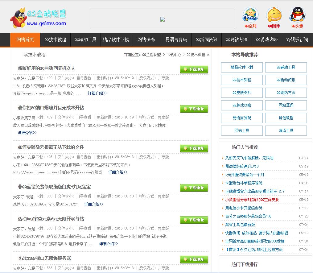This screenshot has height=273, width=313.
Task: Click 下载地址 button for 突破微云报毒
Action: pos(194,148)
